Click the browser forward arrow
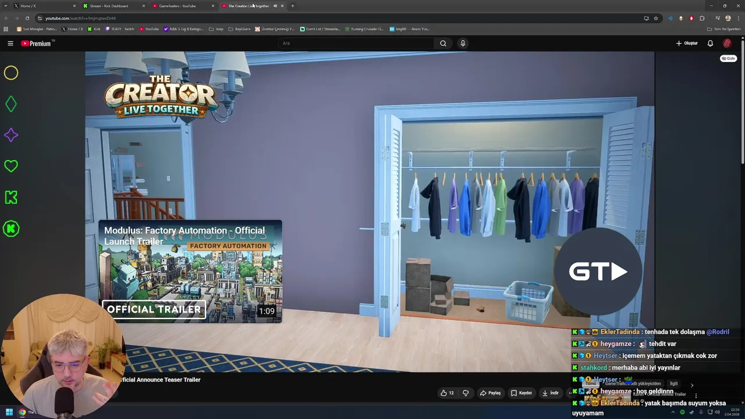Image resolution: width=745 pixels, height=419 pixels. coord(16,18)
